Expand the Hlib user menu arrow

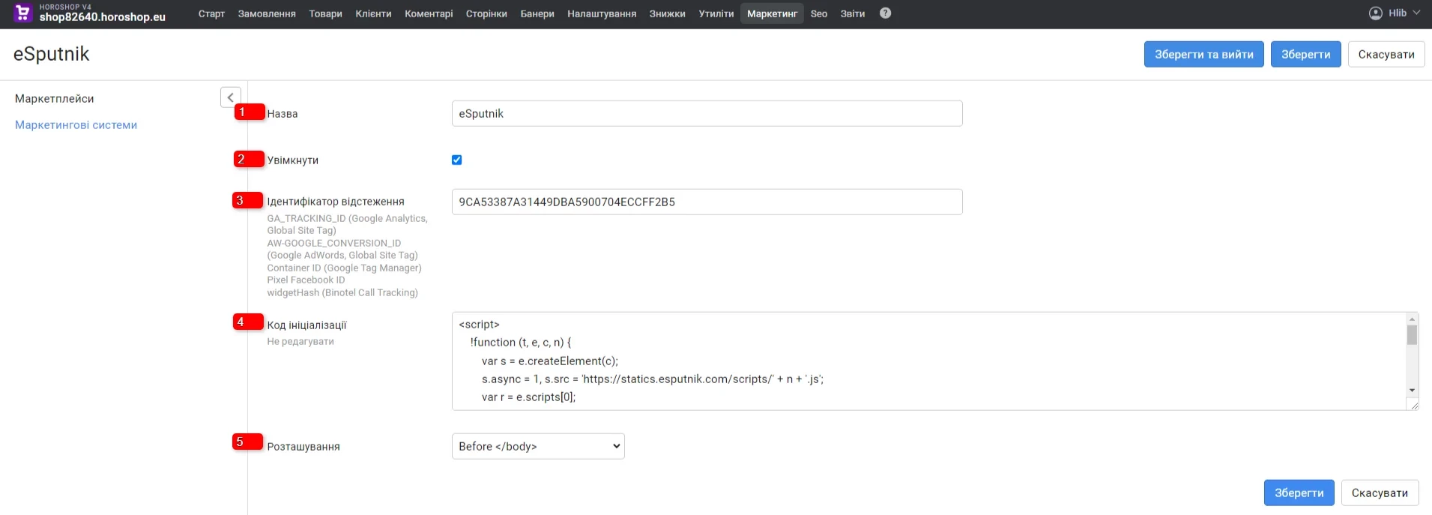coord(1416,13)
